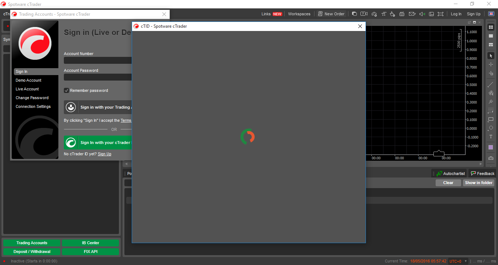Select the equidistant channel tool
498x265 pixels.
tap(491, 93)
